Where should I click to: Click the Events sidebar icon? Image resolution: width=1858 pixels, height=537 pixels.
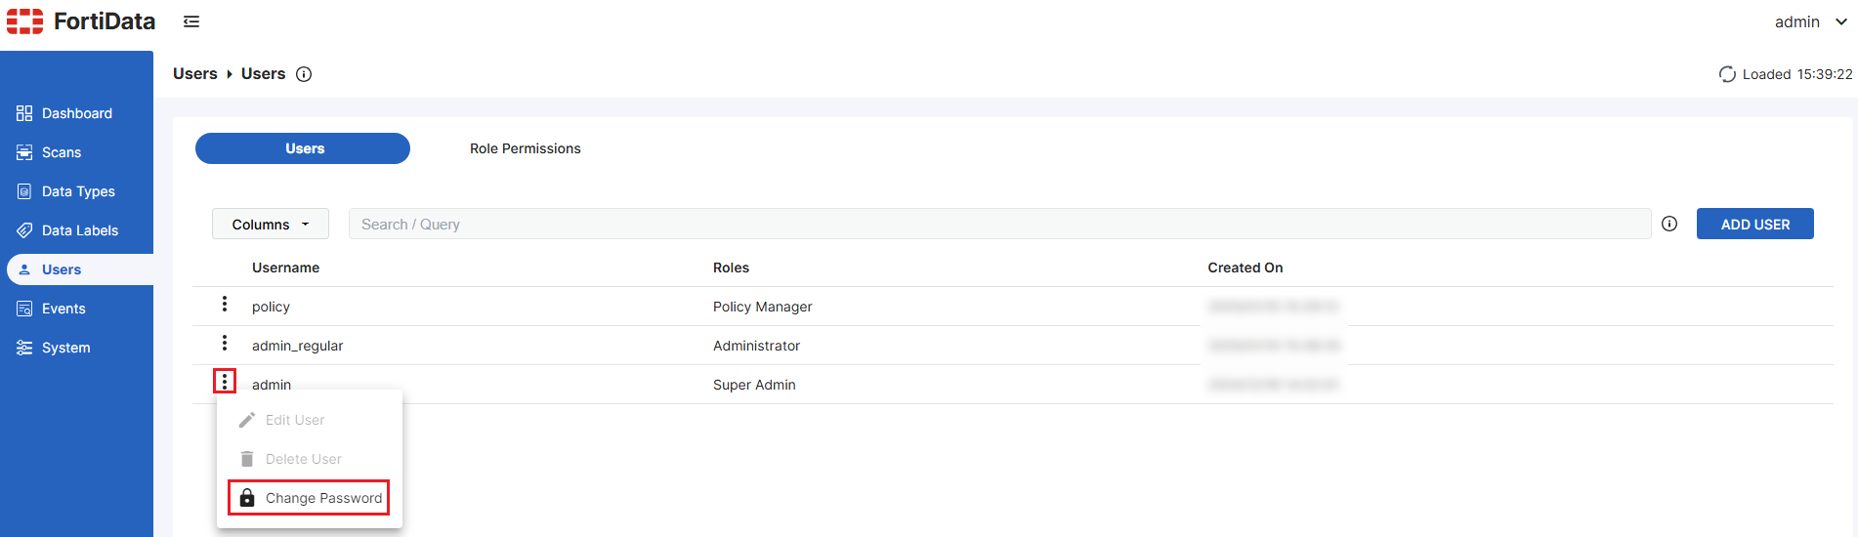pos(24,309)
